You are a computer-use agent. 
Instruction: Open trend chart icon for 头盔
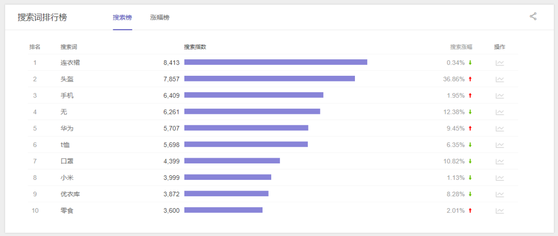click(x=500, y=79)
